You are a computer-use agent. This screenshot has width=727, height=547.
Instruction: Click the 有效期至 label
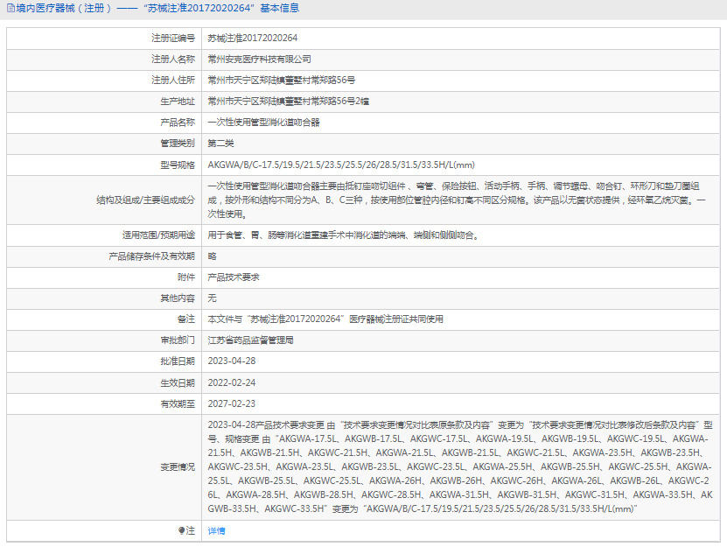[x=178, y=403]
